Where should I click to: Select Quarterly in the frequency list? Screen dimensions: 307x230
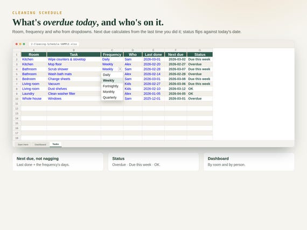pos(112,97)
